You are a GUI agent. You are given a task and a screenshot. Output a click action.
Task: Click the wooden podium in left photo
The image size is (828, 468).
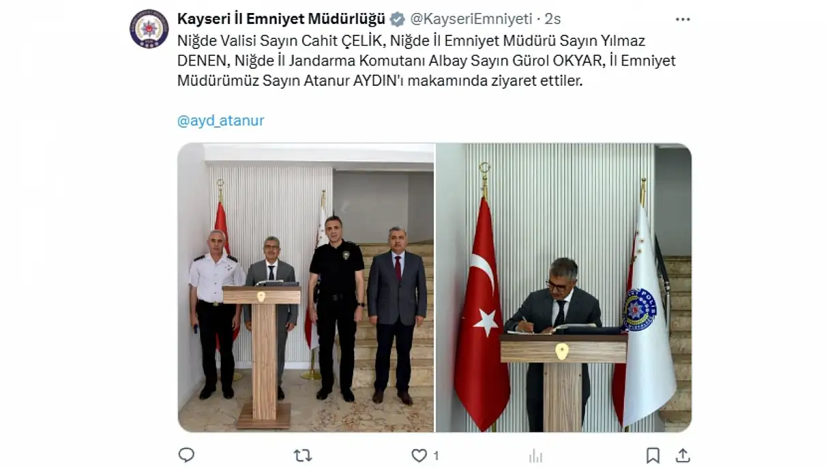261,355
